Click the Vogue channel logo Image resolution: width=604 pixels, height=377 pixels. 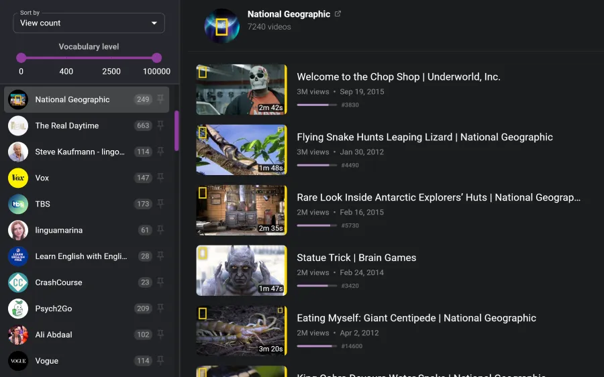(18, 361)
